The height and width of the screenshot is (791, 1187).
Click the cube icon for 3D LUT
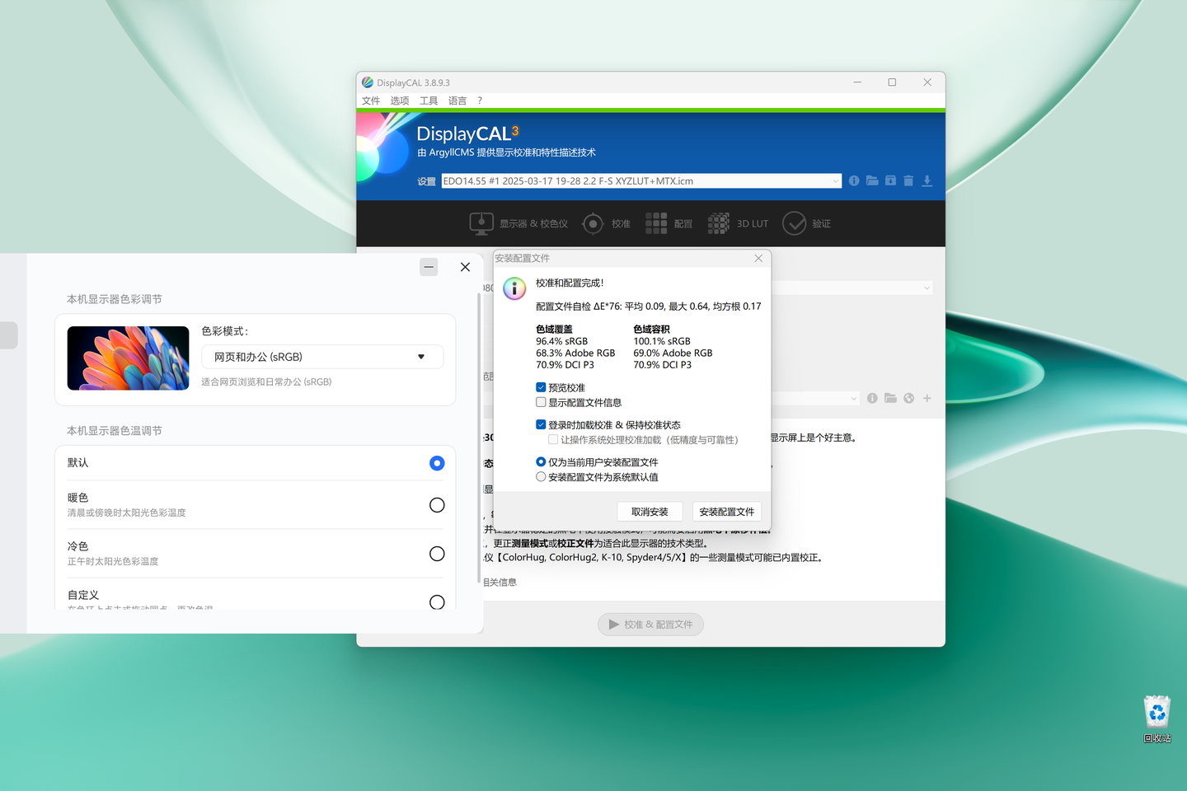(x=719, y=223)
